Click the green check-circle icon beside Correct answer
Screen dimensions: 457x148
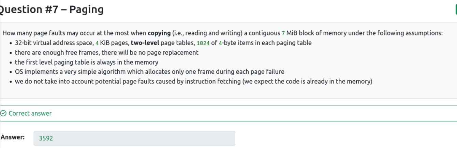click(x=3, y=113)
